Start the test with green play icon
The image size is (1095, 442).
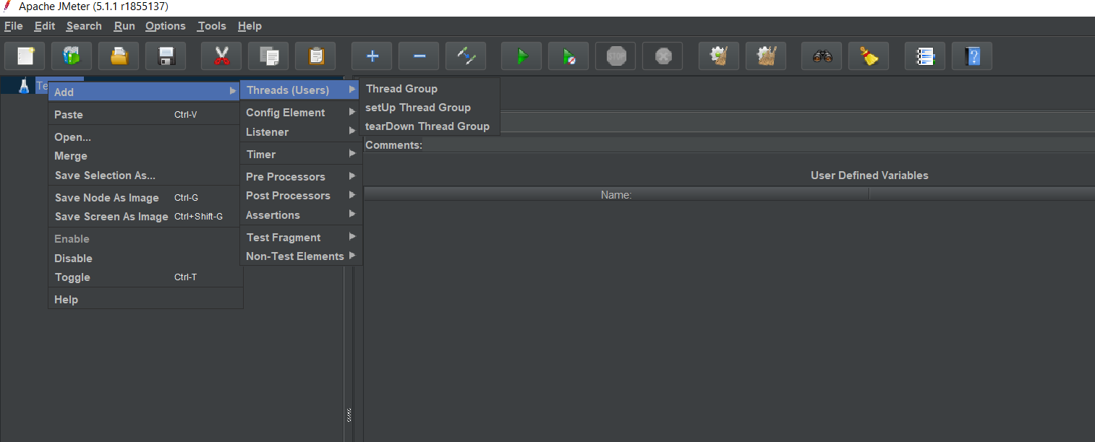[x=521, y=56]
